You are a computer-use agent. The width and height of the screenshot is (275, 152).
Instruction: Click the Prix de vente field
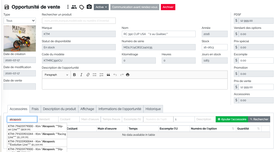[256, 87]
